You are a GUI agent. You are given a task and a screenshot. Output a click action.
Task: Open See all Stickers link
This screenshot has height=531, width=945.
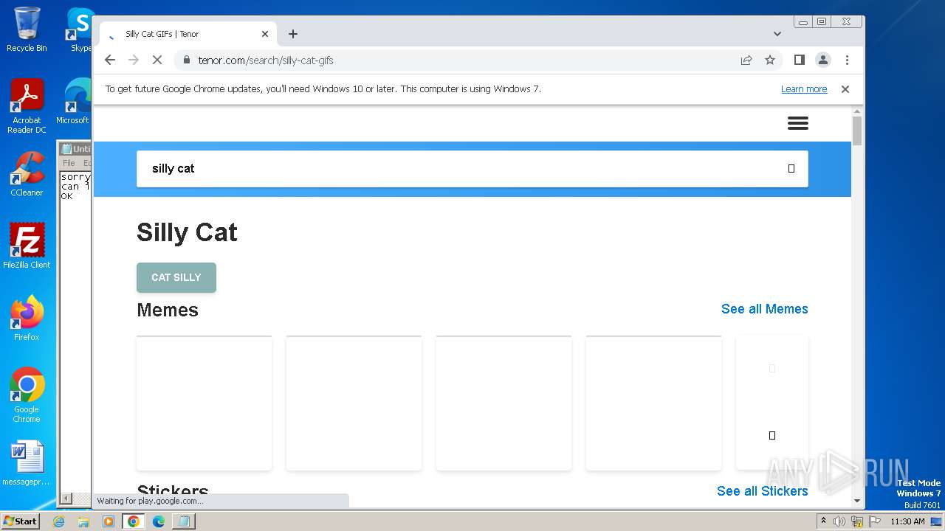pyautogui.click(x=762, y=491)
